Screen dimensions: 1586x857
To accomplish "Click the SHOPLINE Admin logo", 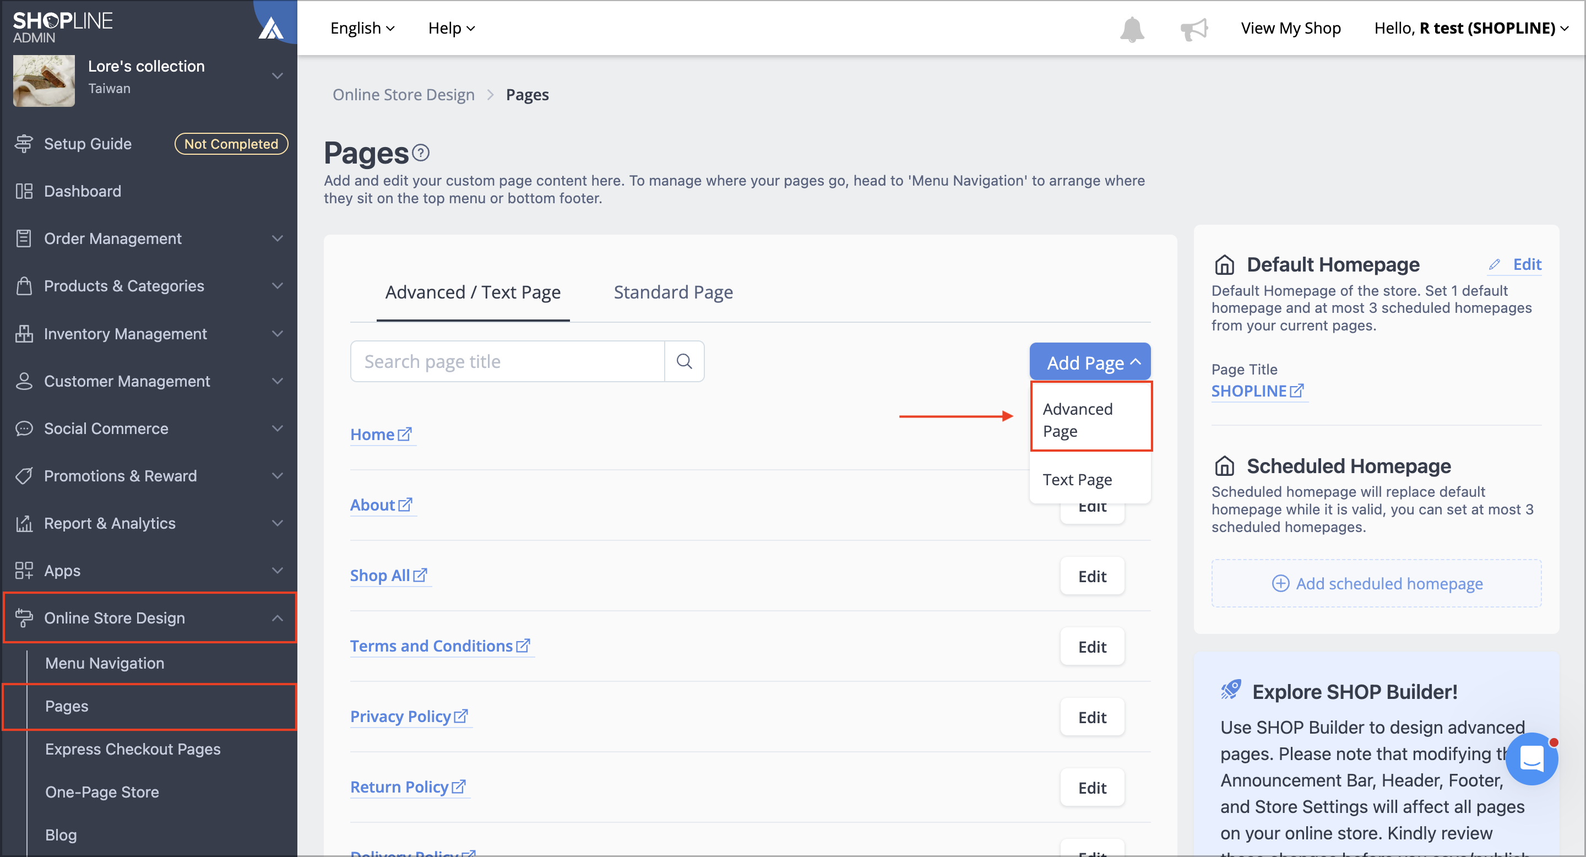I will (63, 27).
